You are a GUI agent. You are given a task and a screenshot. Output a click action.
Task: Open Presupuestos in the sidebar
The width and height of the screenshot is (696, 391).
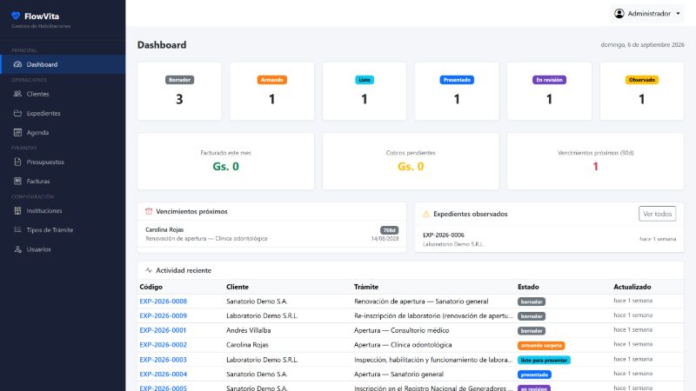coord(63,162)
